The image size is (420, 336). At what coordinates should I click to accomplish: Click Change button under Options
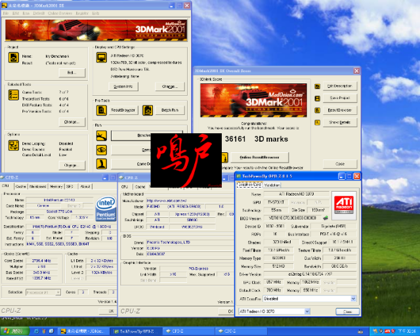point(72,165)
